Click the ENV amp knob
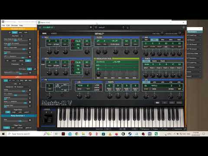This screenshot has height=156, width=208. 179,54
